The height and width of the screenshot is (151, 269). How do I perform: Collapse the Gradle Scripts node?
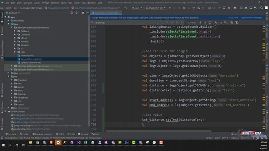[5, 112]
